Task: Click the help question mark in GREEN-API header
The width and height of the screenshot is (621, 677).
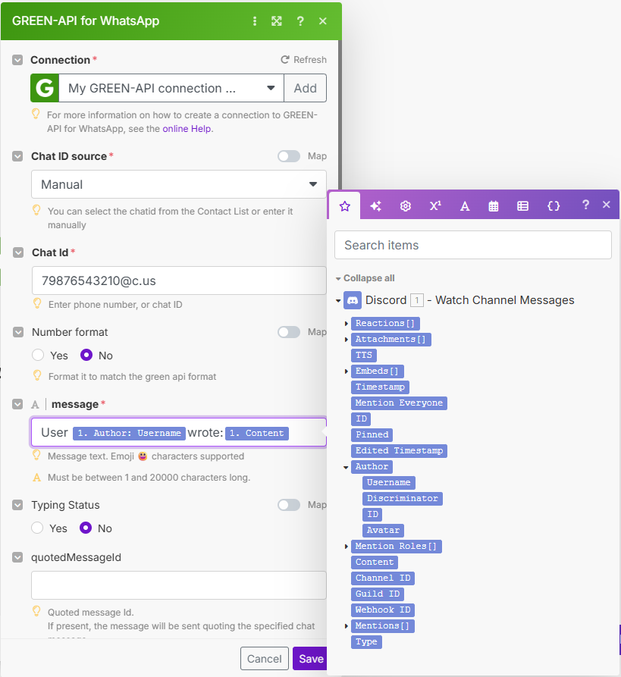Action: (300, 21)
